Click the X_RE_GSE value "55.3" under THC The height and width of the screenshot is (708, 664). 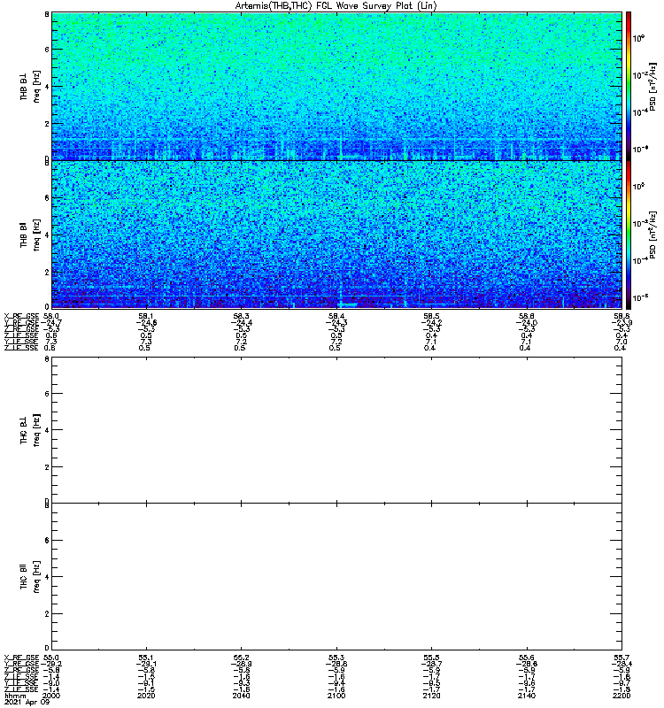(x=336, y=658)
